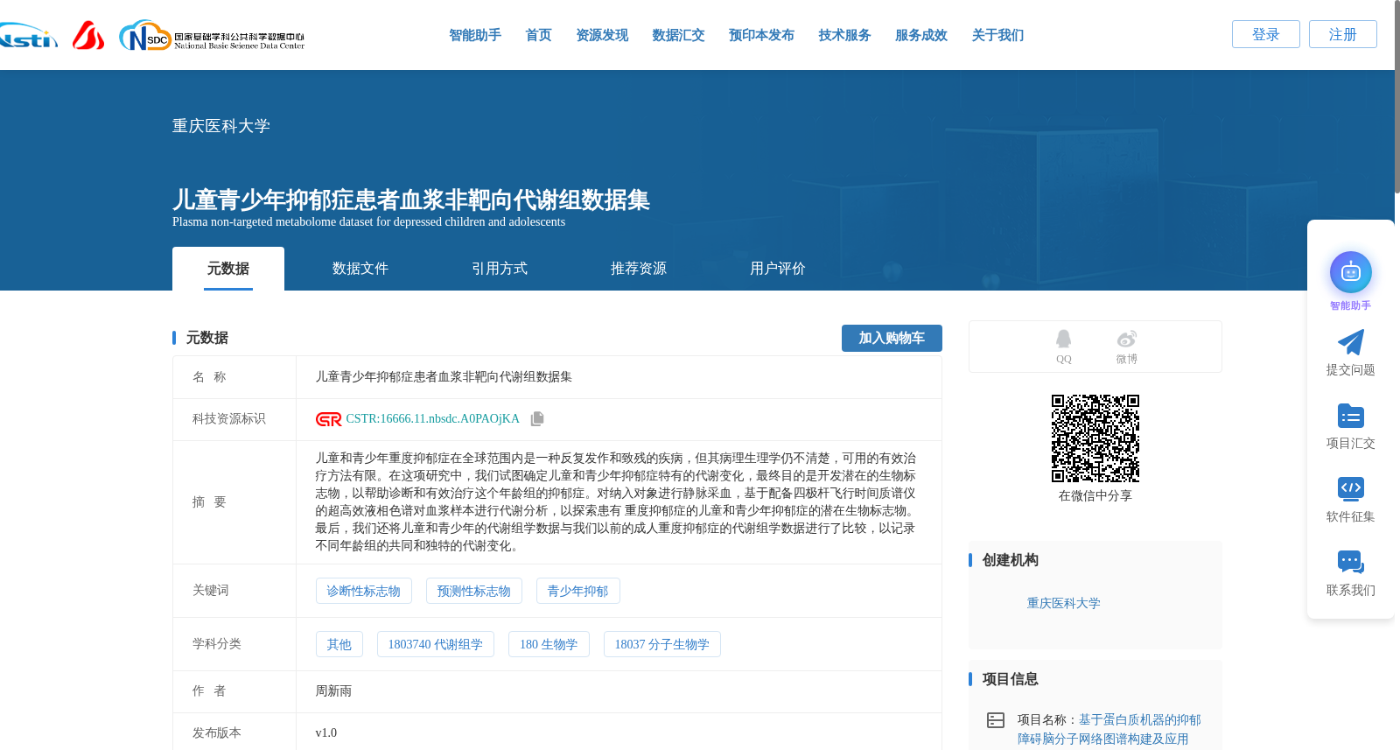
Task: Click the 诊断性标志物 keyword tag
Action: pyautogui.click(x=364, y=591)
